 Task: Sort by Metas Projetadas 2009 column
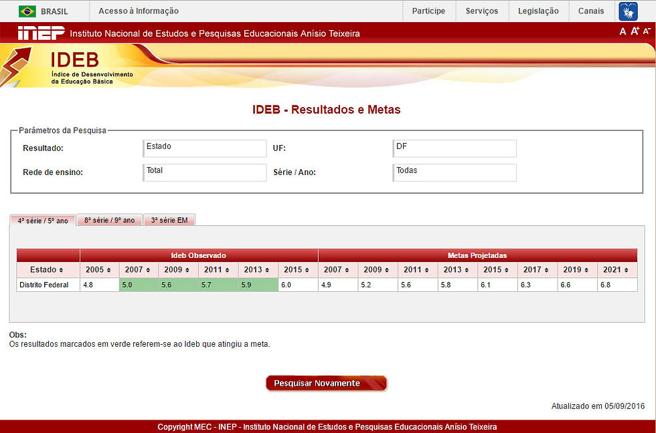378,270
